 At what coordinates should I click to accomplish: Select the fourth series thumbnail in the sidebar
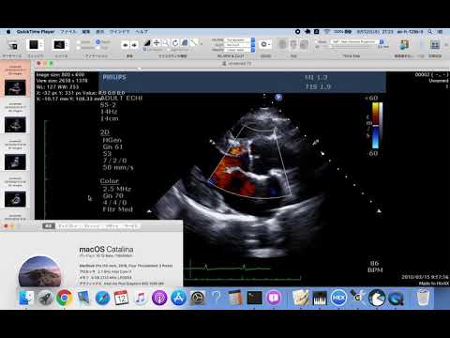tap(15, 199)
